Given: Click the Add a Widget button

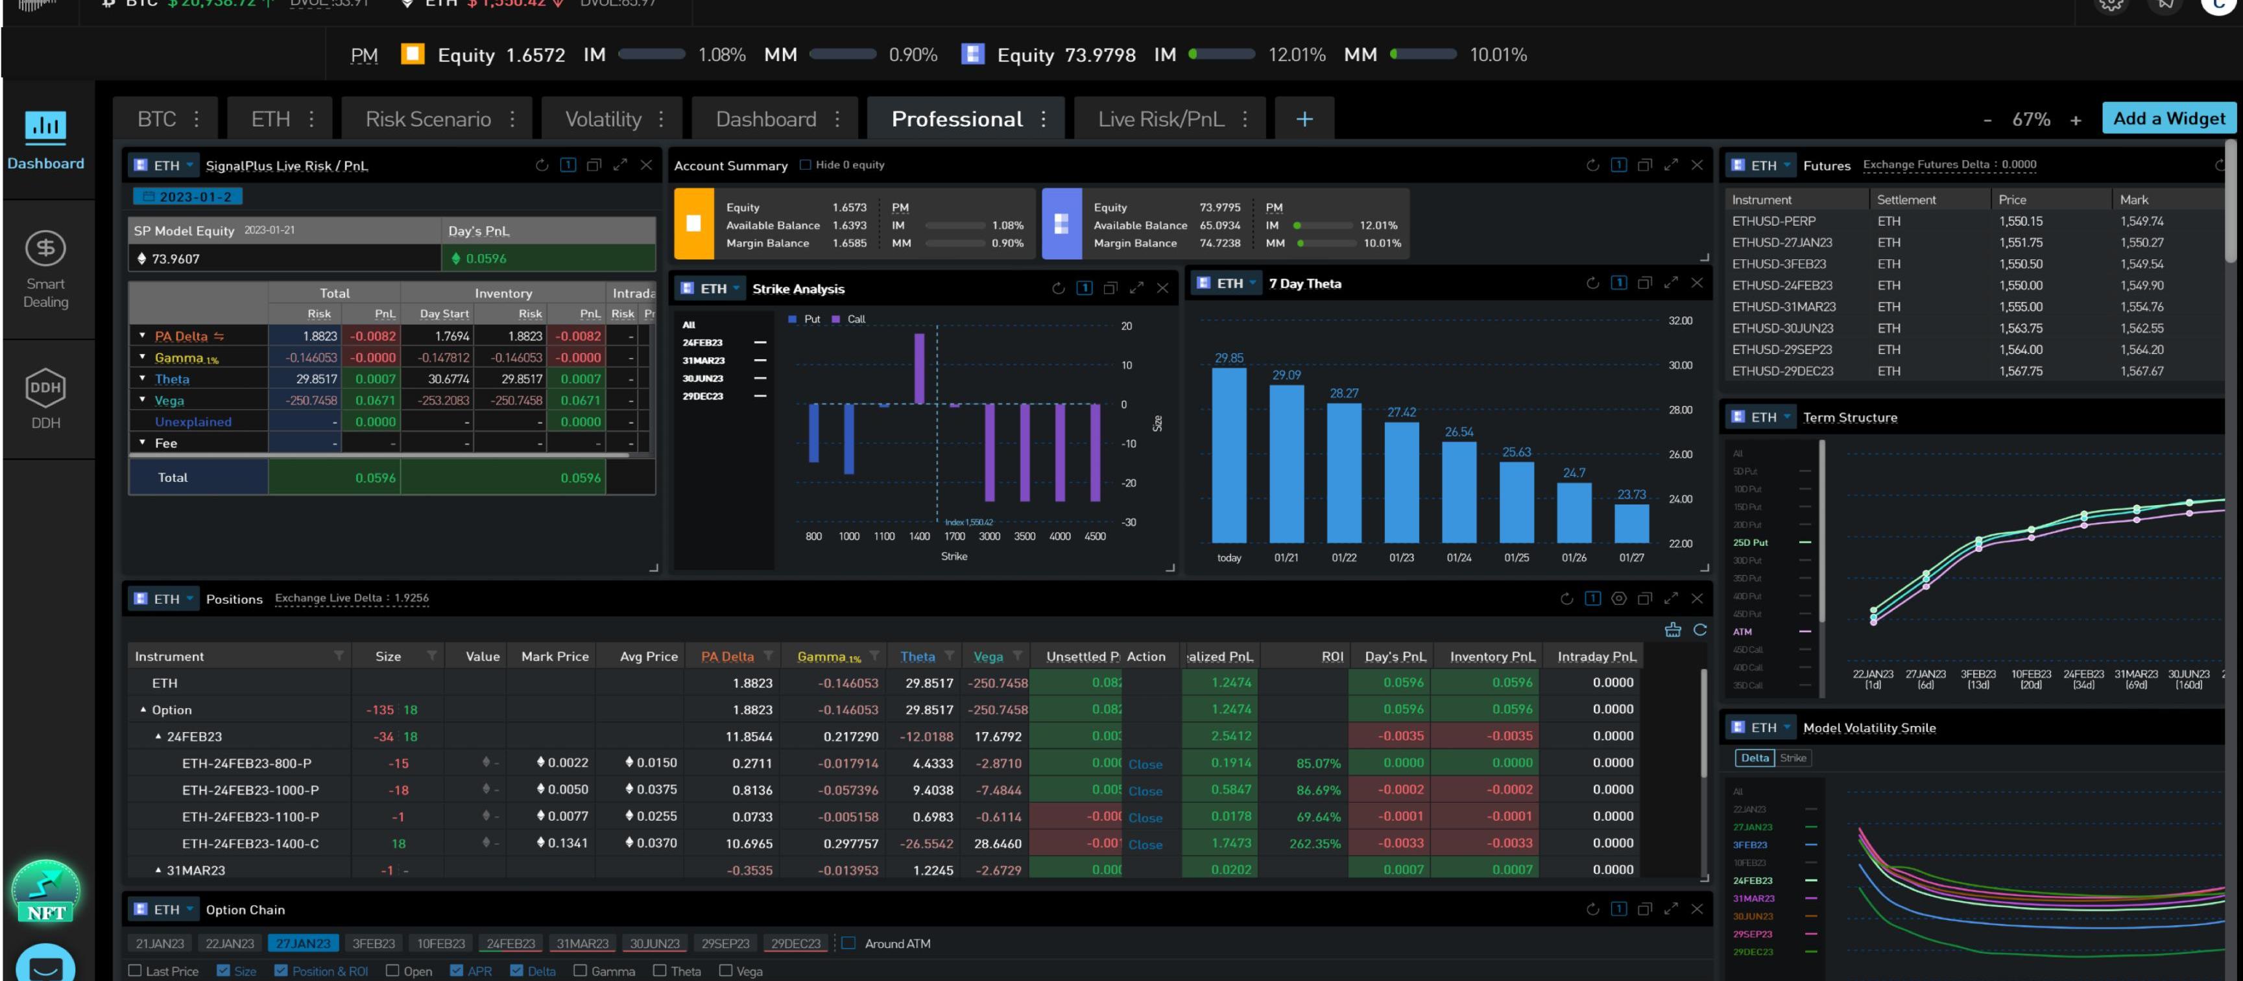Looking at the screenshot, I should click(2168, 119).
